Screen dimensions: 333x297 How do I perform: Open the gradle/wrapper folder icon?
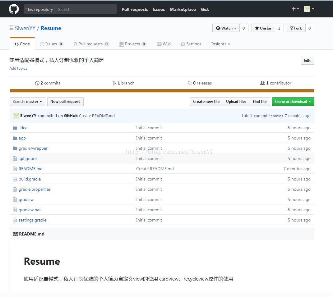pos(15,148)
